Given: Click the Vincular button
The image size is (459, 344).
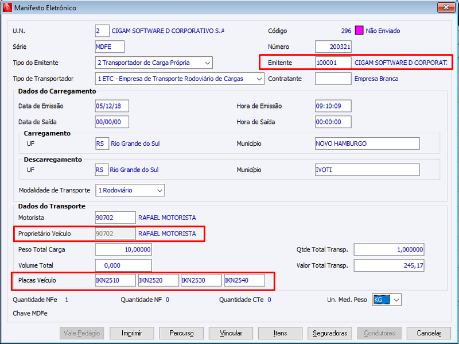Looking at the screenshot, I should [231, 333].
